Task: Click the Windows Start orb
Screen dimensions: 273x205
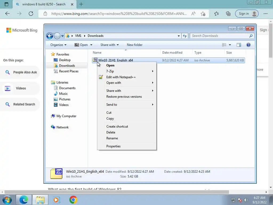Action: point(7,200)
